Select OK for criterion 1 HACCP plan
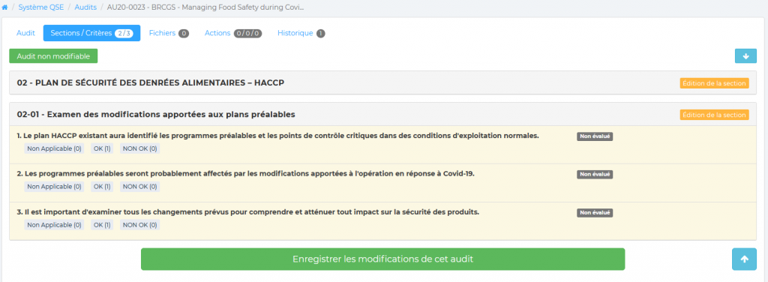Image resolution: width=768 pixels, height=282 pixels. point(102,148)
